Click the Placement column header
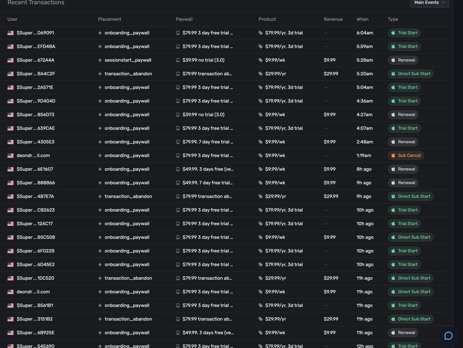 click(x=110, y=19)
